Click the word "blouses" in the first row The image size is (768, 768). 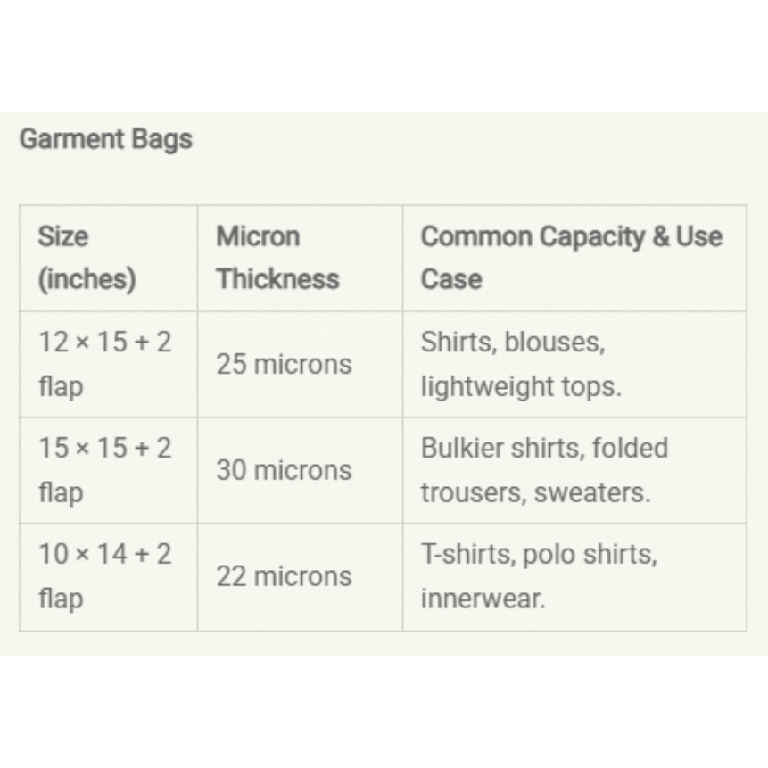click(x=554, y=343)
